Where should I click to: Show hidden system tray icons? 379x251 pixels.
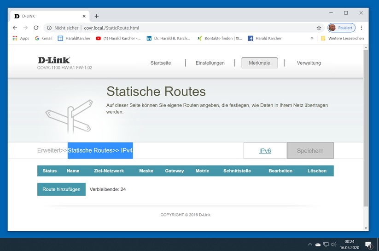point(310,245)
